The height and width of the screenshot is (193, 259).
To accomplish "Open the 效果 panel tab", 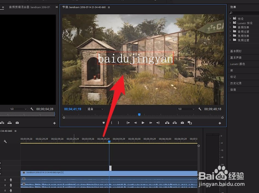I will point(233,7).
